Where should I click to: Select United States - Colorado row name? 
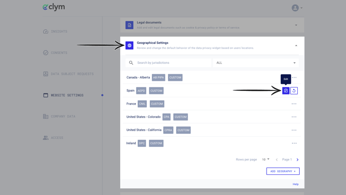click(x=143, y=117)
